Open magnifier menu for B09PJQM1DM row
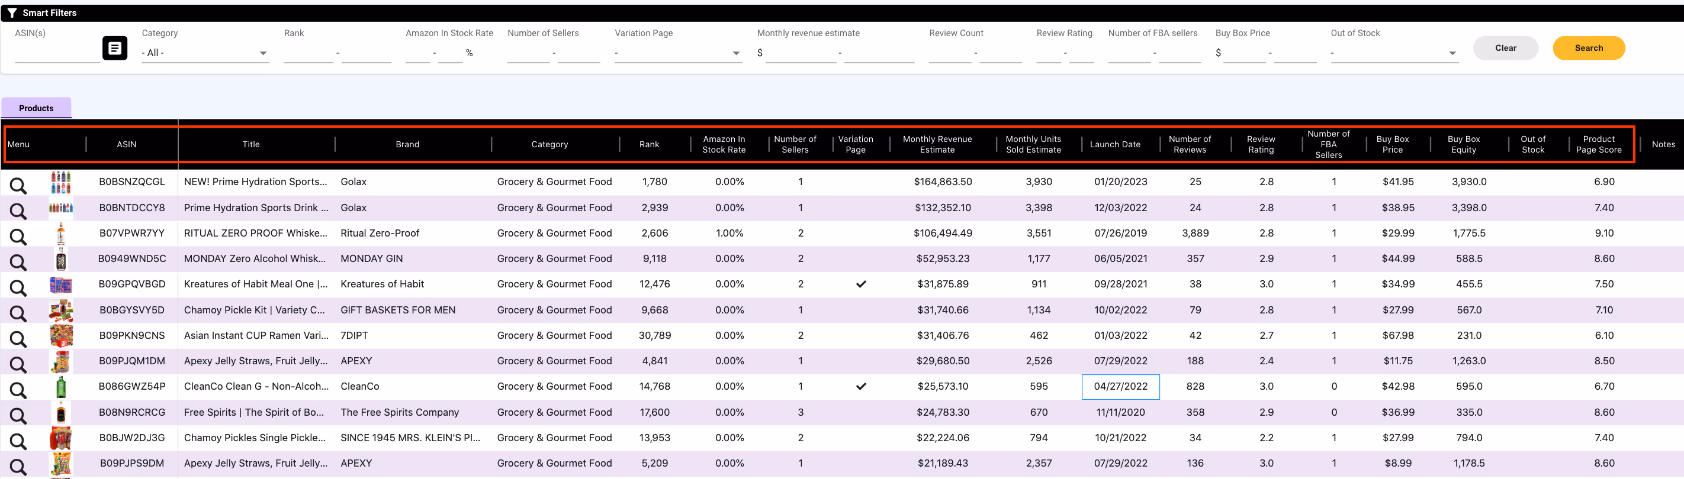Viewport: 1684px width, 479px height. coord(18,364)
